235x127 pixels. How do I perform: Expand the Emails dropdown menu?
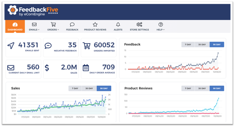[x=34, y=26]
